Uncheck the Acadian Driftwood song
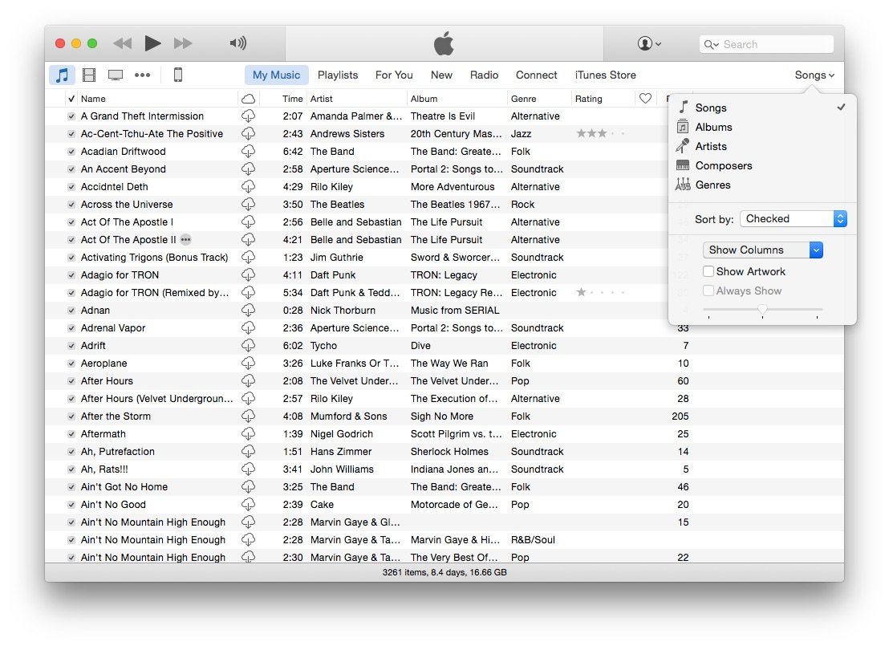 click(x=71, y=152)
